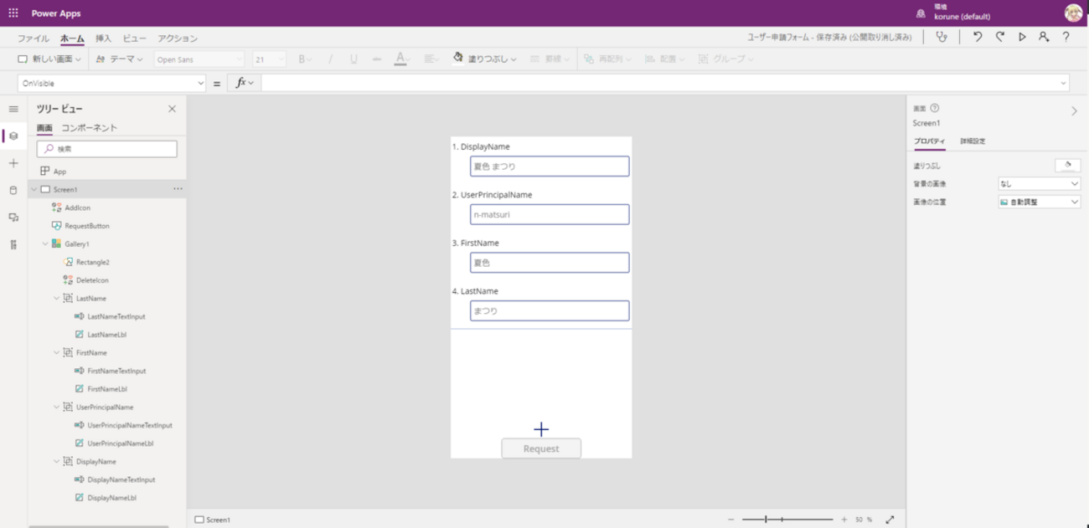
Task: Click the tree view search field
Action: 107,149
